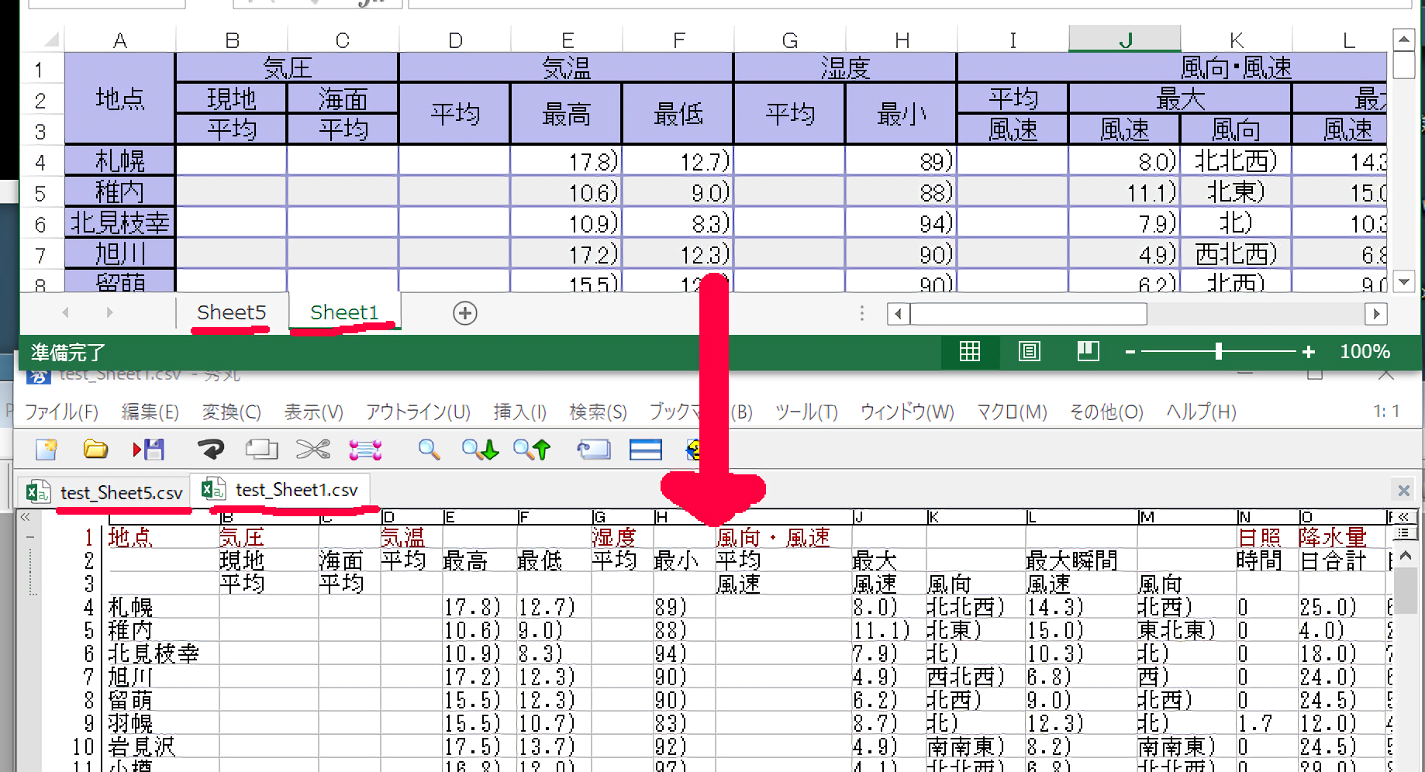Open the マクロ(M) menu
The height and width of the screenshot is (772, 1425).
tap(1012, 412)
